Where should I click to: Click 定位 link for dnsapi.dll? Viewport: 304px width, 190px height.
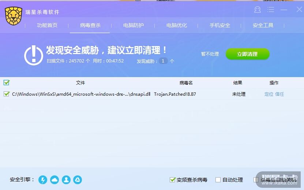269,94
